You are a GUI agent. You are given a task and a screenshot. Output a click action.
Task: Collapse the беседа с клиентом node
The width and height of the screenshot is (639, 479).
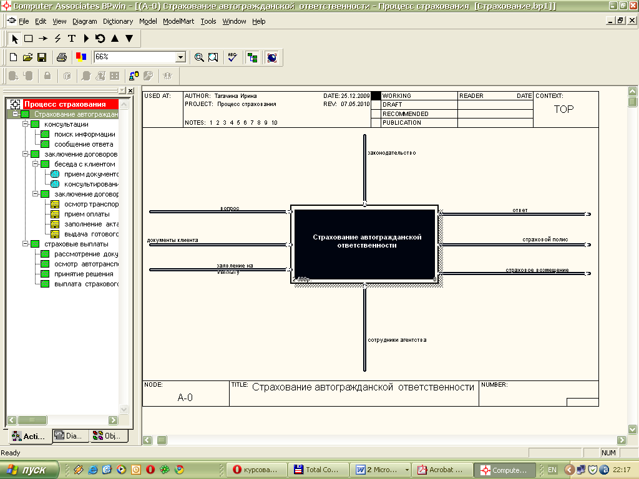point(35,164)
